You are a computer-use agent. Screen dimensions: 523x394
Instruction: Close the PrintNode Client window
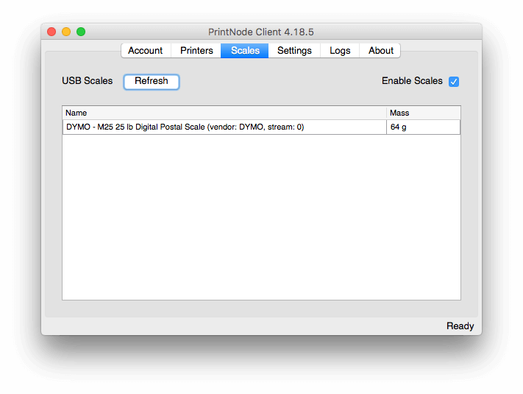[51, 32]
